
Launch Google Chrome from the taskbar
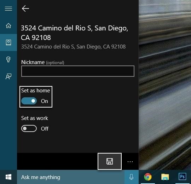click(148, 177)
